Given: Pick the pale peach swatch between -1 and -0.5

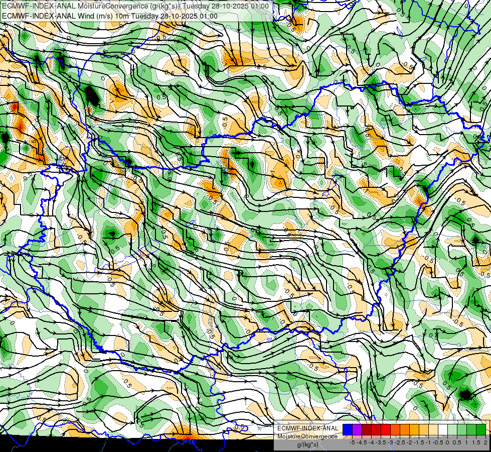Looking at the screenshot, I should point(433,429).
